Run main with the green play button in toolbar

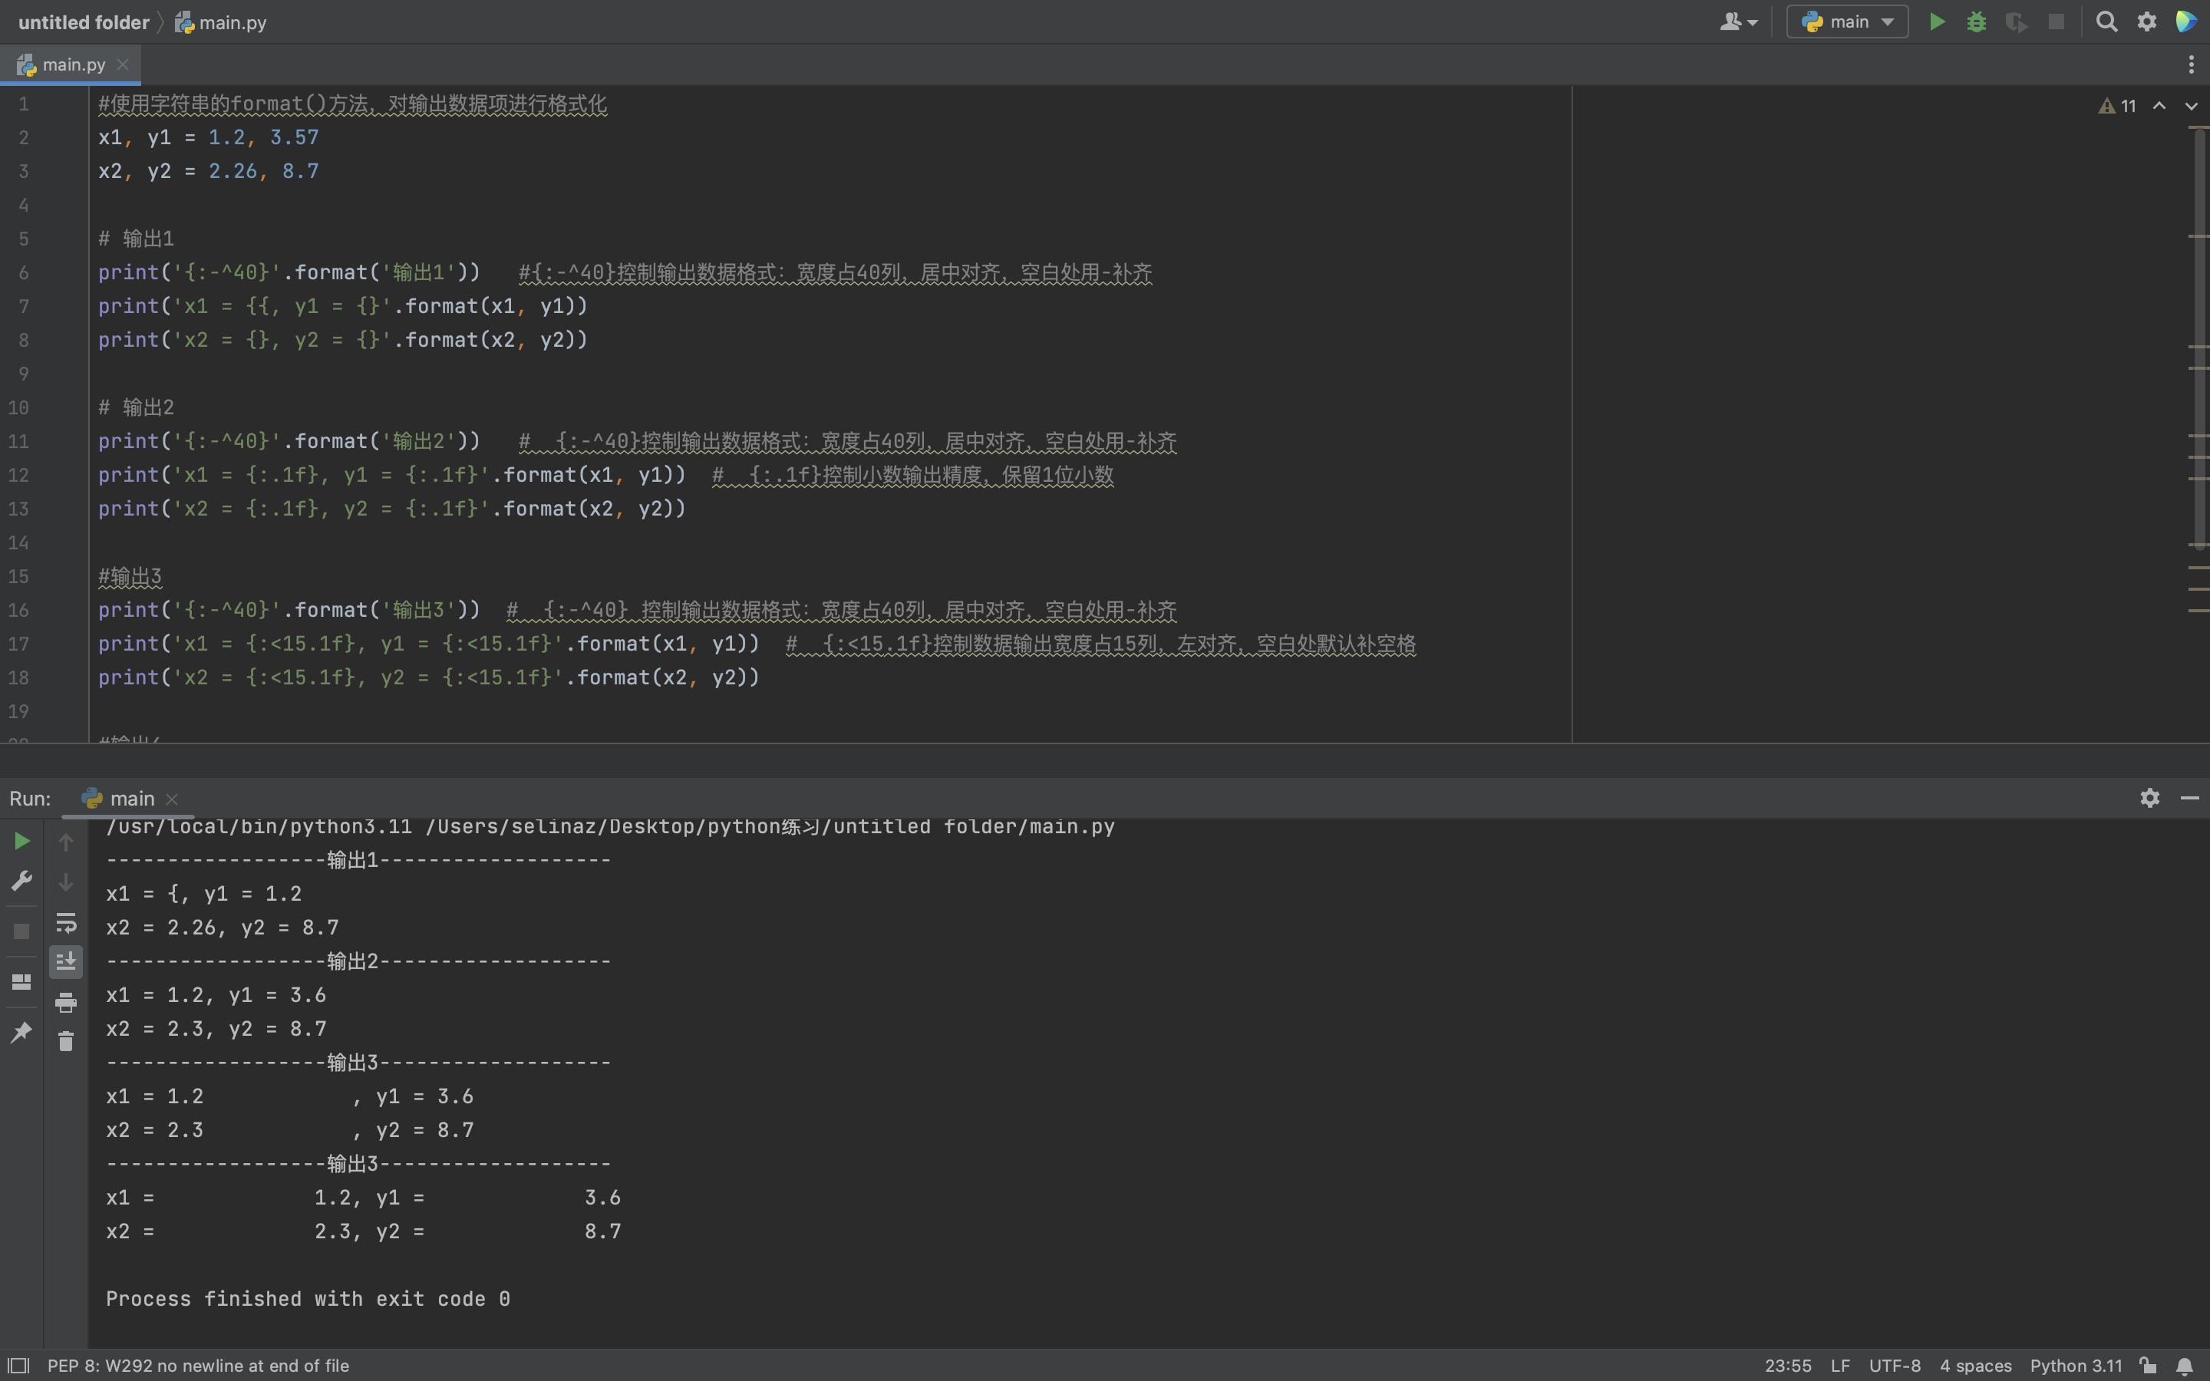click(1936, 22)
